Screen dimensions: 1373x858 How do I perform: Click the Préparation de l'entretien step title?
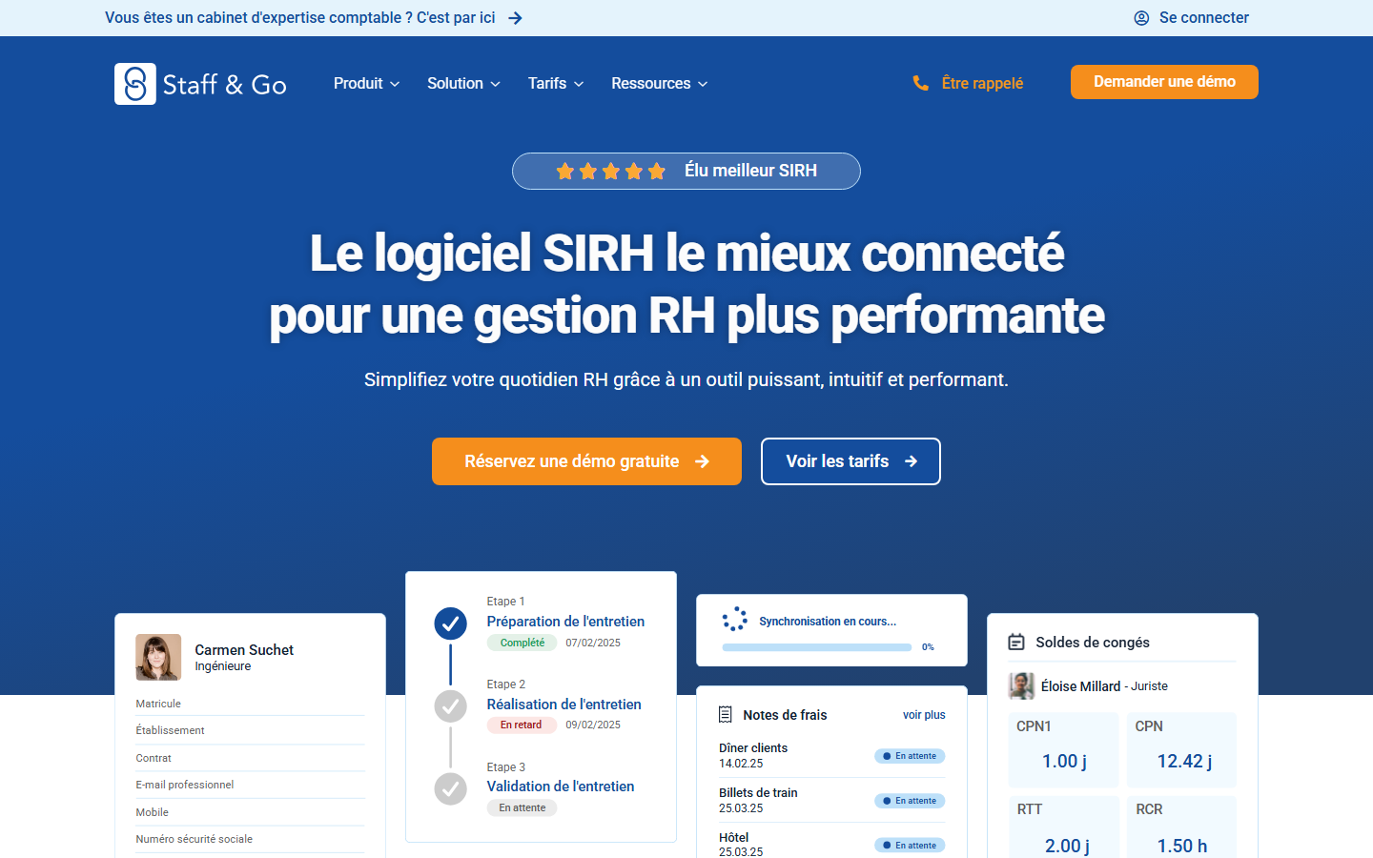(x=565, y=622)
